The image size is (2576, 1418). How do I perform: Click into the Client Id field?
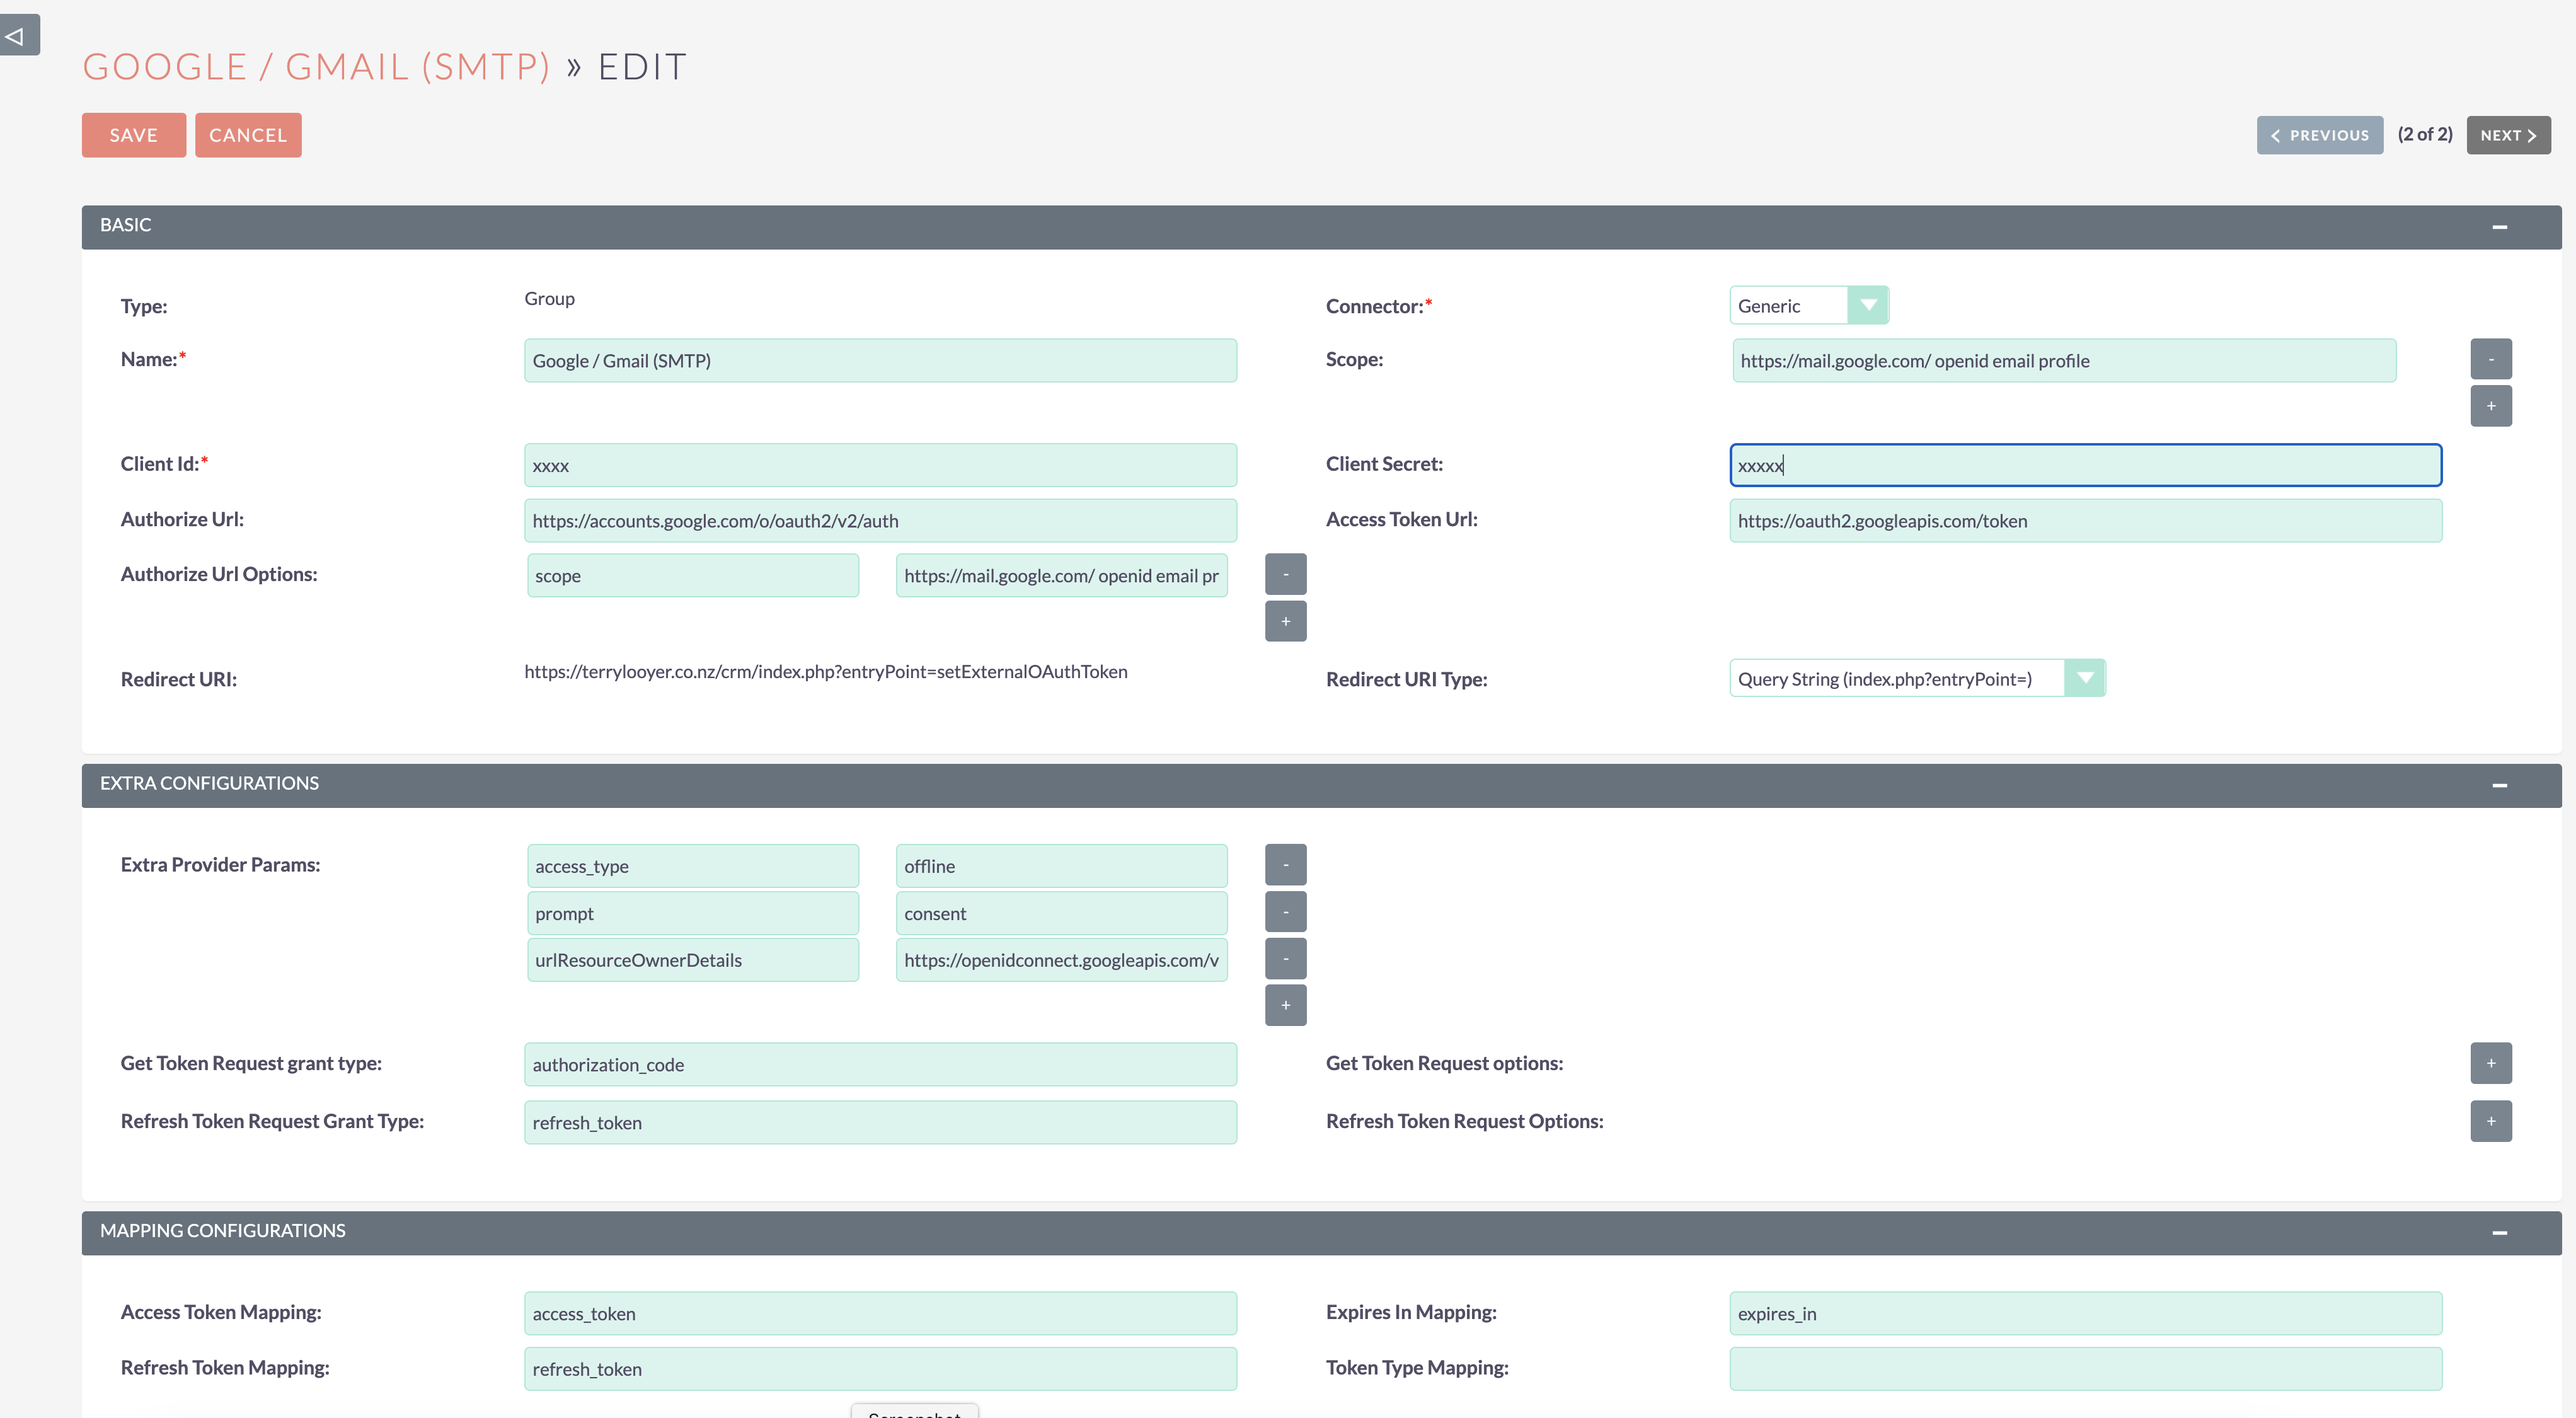point(879,465)
